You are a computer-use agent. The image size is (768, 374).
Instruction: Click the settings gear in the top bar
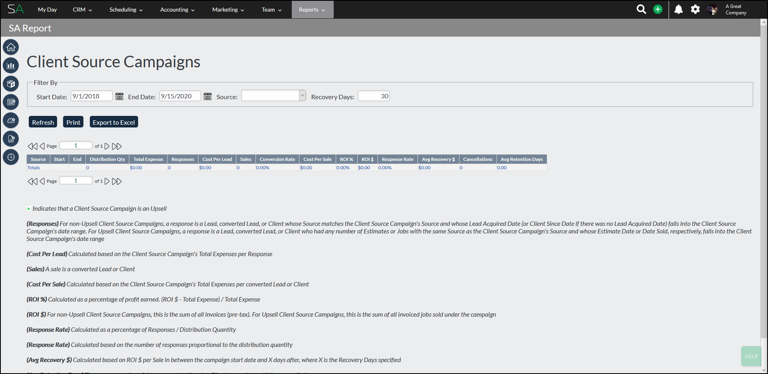pyautogui.click(x=695, y=9)
